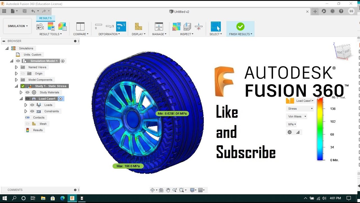Click the Redo arrow

(x=44, y=11)
